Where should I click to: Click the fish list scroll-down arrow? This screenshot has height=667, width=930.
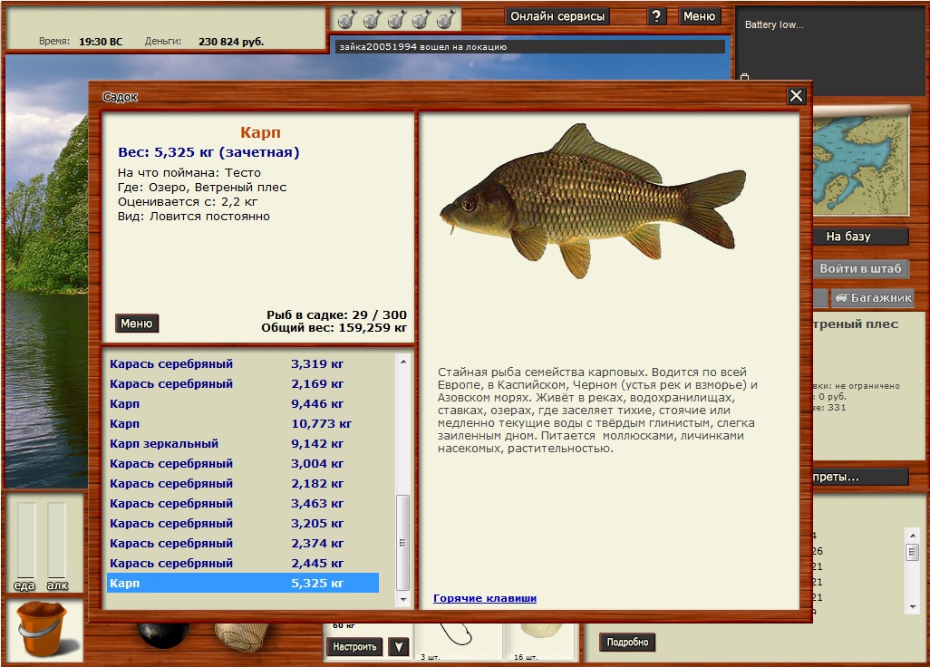[x=403, y=600]
